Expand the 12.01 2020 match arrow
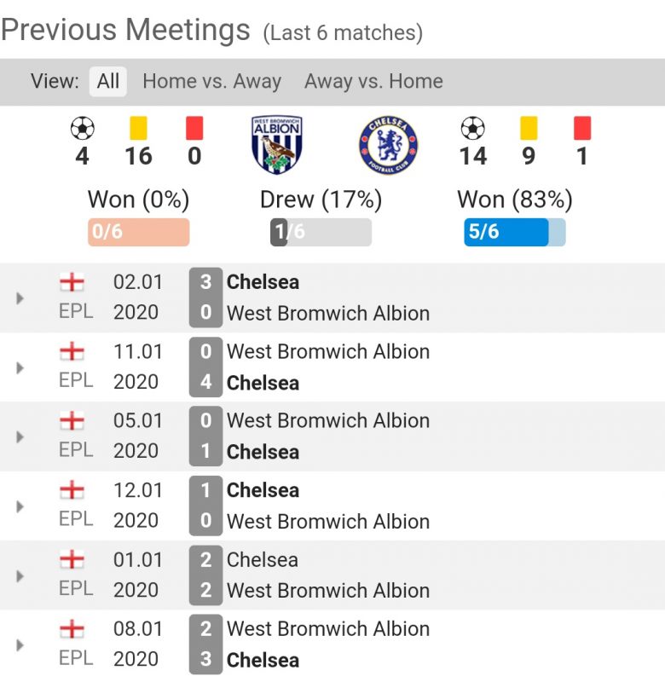This screenshot has height=682, width=665. coord(20,506)
